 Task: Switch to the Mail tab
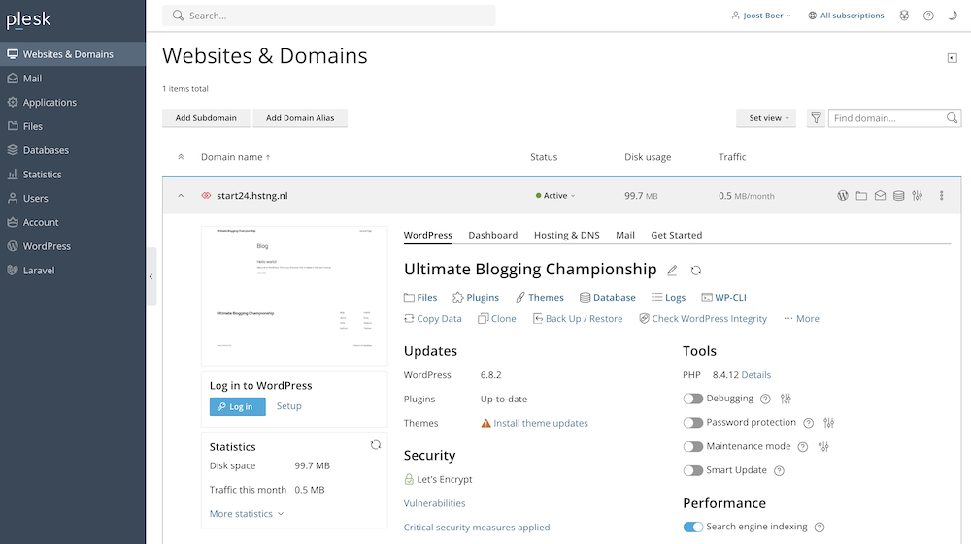pyautogui.click(x=625, y=235)
